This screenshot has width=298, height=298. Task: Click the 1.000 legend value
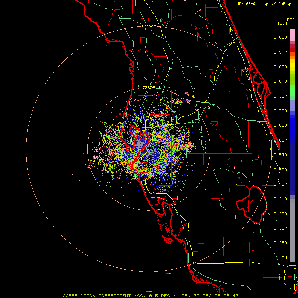(x=280, y=37)
